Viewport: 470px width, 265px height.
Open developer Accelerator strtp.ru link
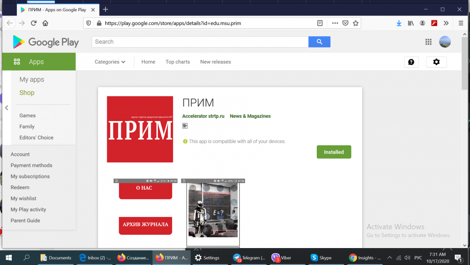pos(203,116)
